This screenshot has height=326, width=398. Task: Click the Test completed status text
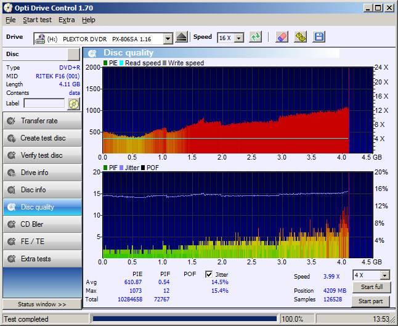[26, 319]
